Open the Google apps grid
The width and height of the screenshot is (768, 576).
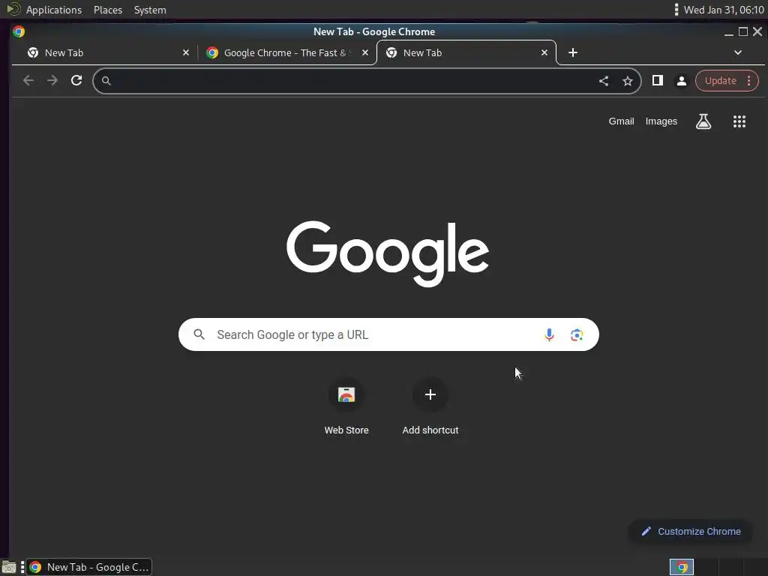point(739,121)
